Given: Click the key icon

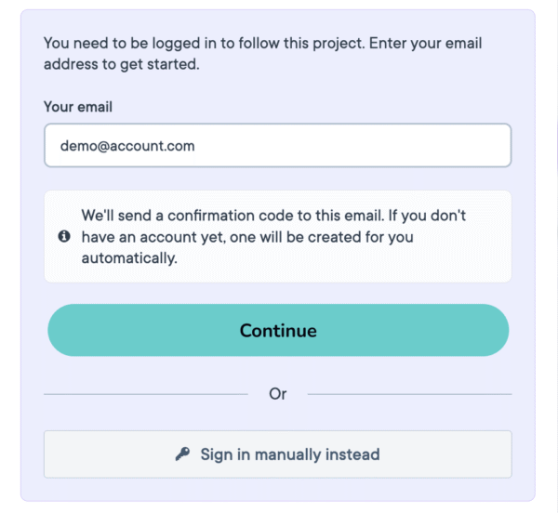Looking at the screenshot, I should click(x=182, y=454).
